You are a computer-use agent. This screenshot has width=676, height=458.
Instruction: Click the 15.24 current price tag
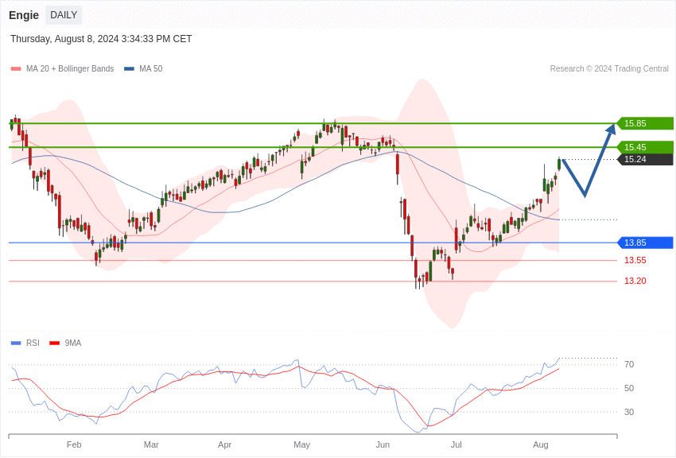pos(645,159)
